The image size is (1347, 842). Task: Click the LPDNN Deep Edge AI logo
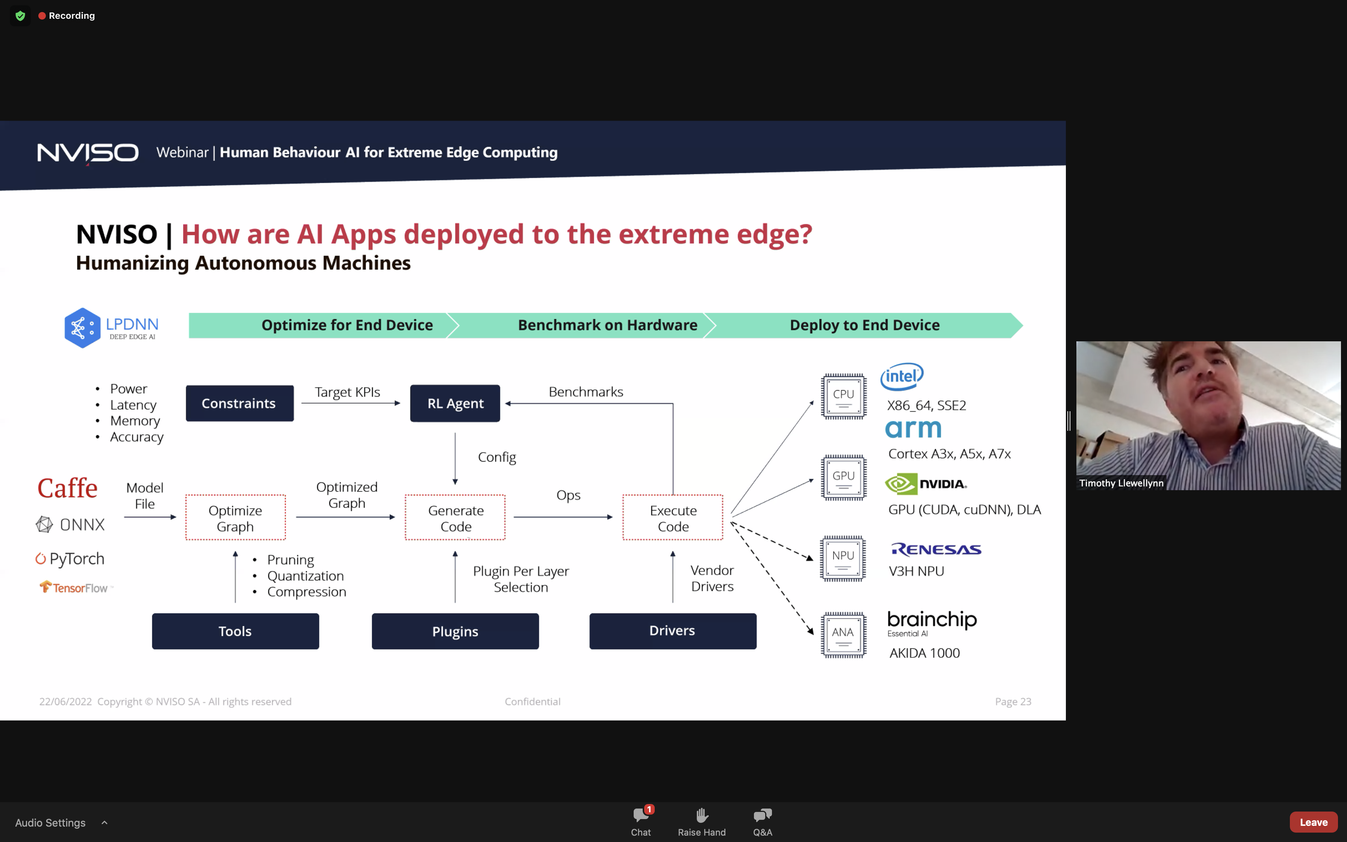pos(111,328)
